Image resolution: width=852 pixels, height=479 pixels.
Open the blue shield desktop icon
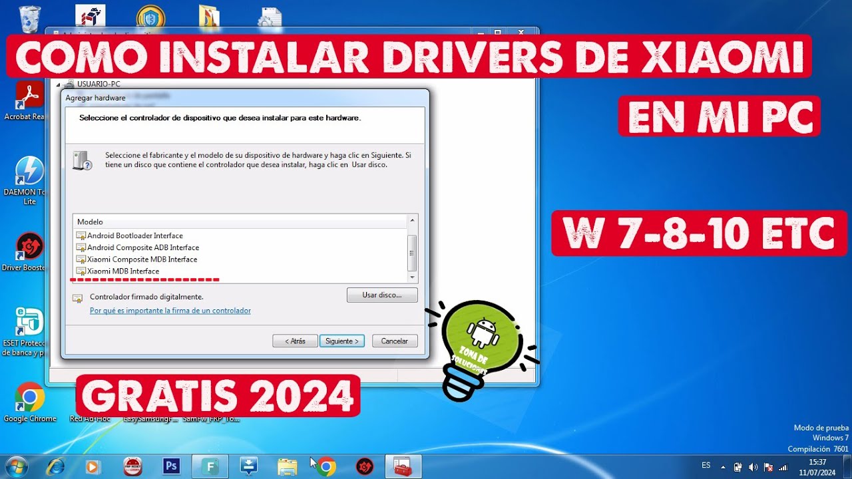150,16
